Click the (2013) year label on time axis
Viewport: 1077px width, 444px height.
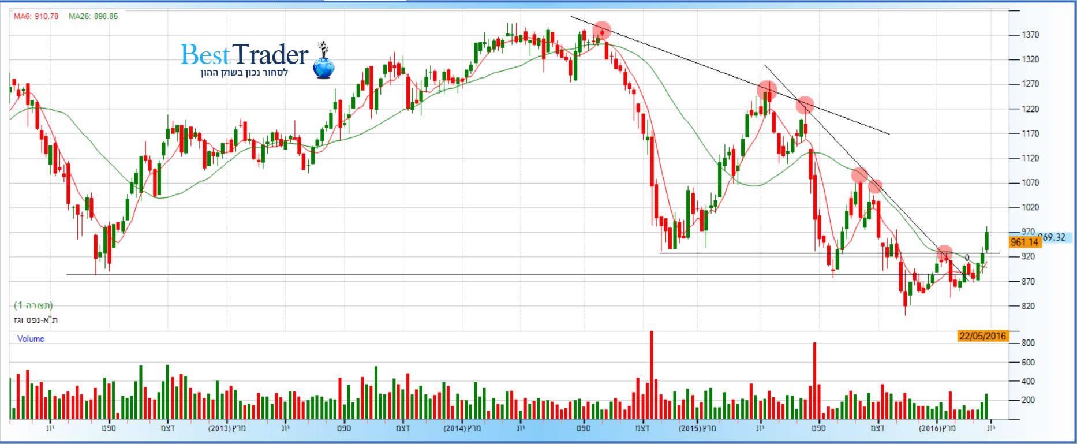tap(219, 428)
